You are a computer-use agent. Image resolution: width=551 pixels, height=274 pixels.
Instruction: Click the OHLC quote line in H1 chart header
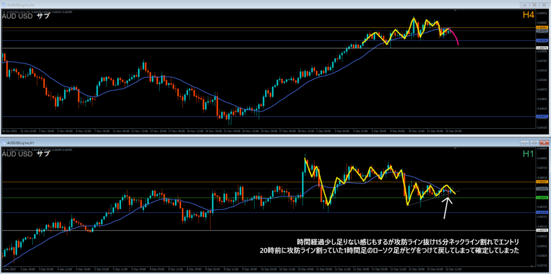(39, 150)
